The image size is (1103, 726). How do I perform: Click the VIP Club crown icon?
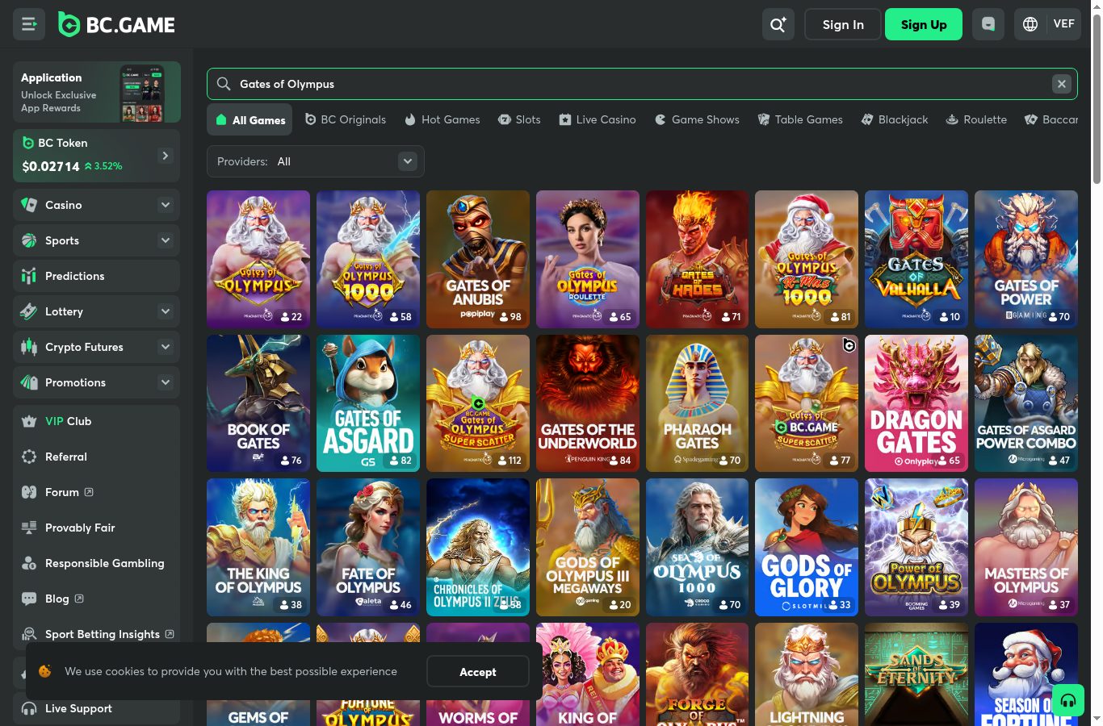29,421
